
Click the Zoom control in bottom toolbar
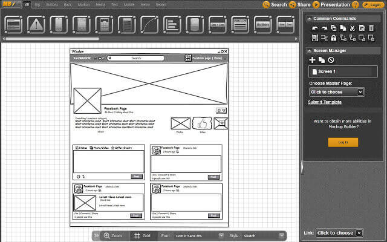113,235
